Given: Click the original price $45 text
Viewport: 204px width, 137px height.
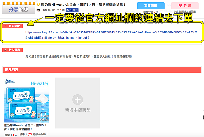Looking at the screenshot, I should [39, 134].
